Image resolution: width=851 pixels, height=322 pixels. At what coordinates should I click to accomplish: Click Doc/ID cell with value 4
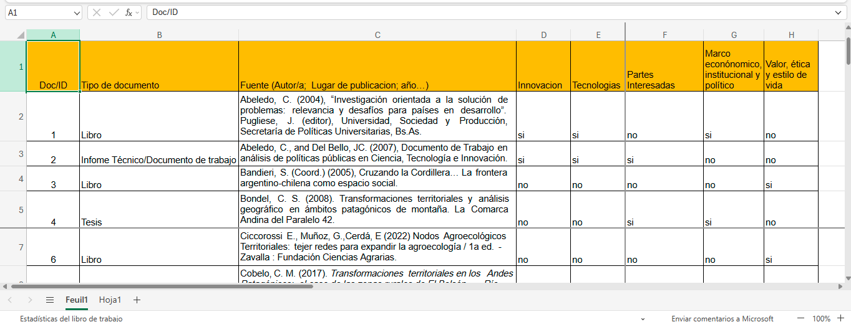[53, 210]
